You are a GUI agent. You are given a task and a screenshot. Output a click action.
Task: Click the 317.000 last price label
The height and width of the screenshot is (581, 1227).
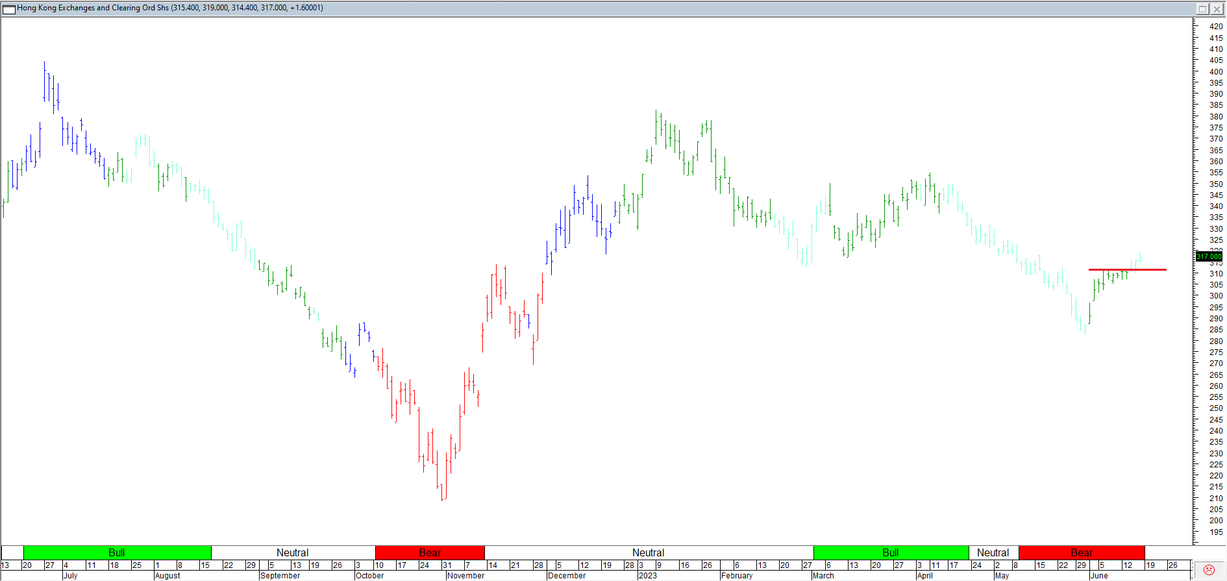(x=1209, y=256)
